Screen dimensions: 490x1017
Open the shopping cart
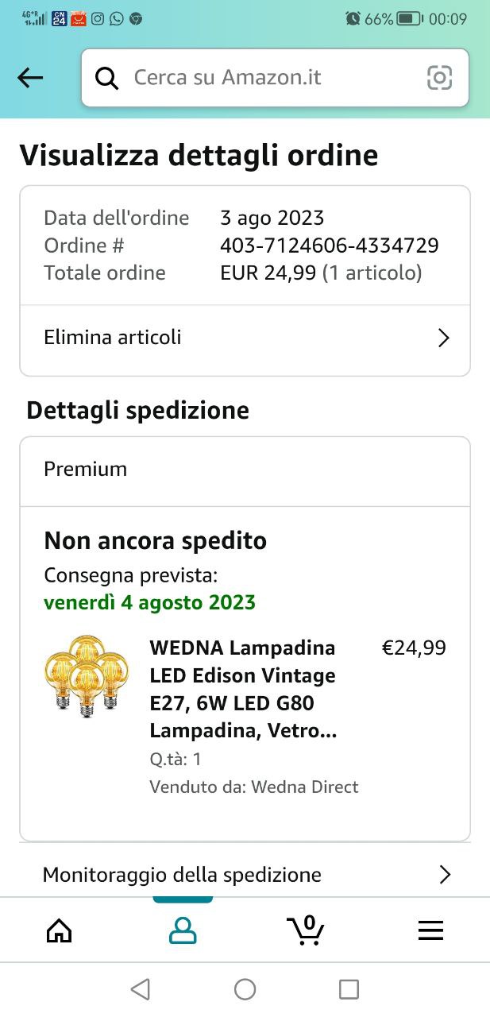306,930
